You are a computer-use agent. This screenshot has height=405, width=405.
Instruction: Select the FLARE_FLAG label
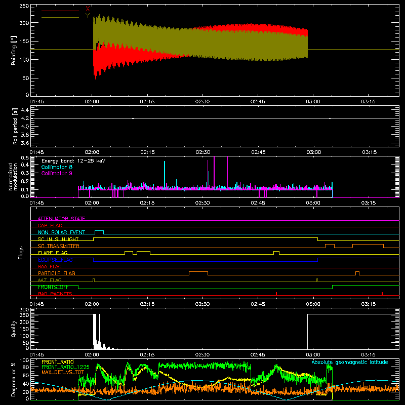53,253
